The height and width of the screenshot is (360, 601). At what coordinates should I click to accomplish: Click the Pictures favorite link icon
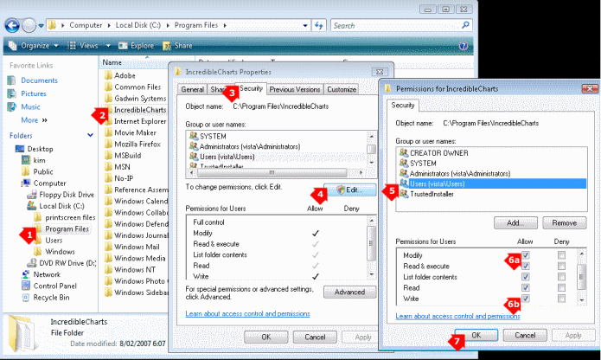coord(12,93)
